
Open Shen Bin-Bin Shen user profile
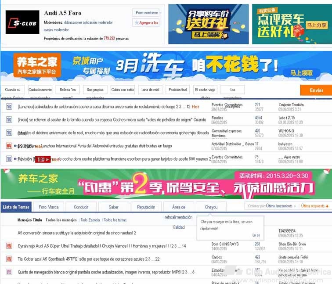292,244
